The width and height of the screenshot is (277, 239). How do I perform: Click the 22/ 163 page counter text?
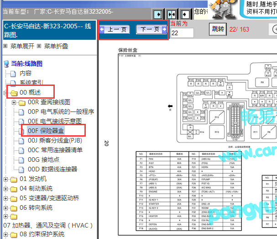[239, 29]
